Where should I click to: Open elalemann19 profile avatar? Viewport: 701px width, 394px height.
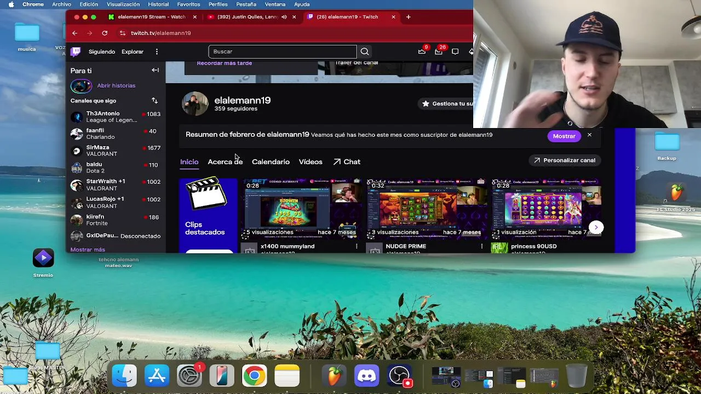point(194,103)
